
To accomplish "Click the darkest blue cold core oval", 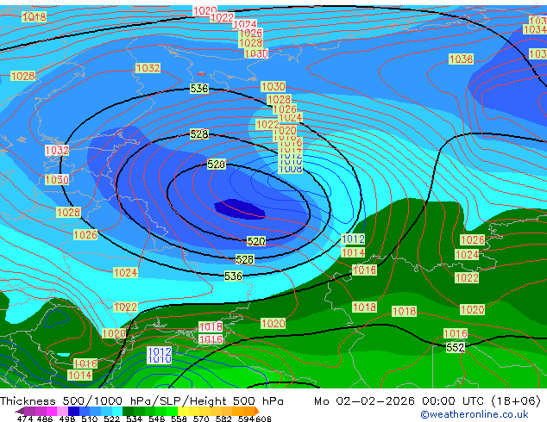I will pos(240,209).
